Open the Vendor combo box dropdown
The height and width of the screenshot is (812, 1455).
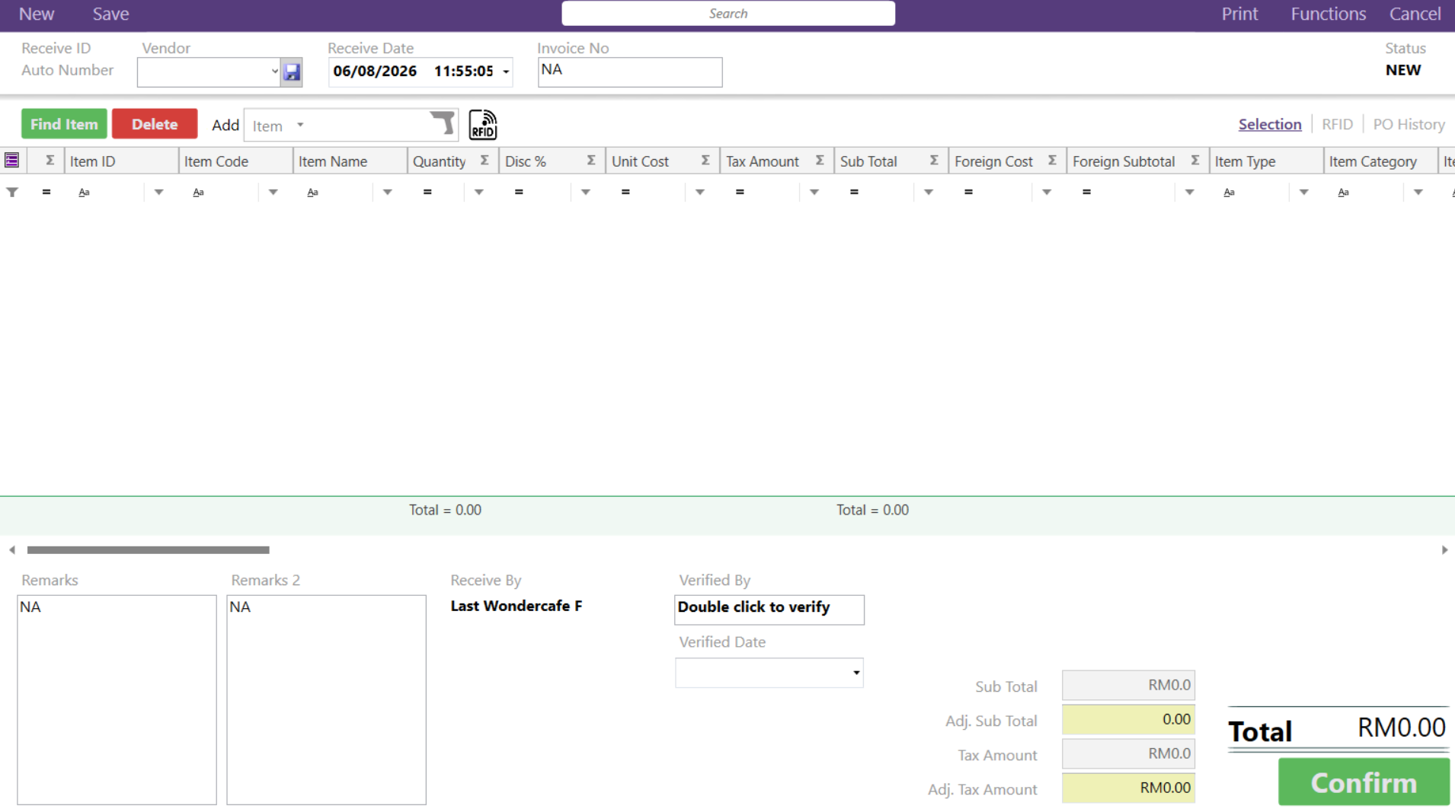tap(274, 72)
